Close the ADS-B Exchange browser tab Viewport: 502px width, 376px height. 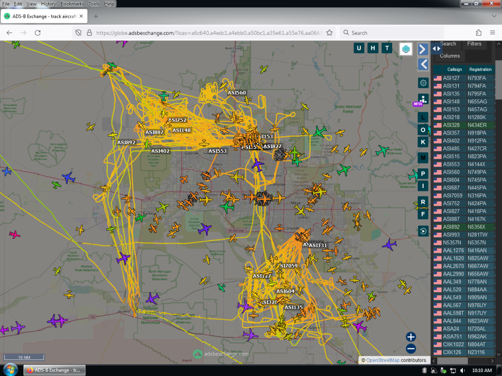(81, 16)
